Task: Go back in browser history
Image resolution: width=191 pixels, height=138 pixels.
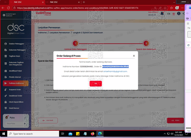Action: 3,8
